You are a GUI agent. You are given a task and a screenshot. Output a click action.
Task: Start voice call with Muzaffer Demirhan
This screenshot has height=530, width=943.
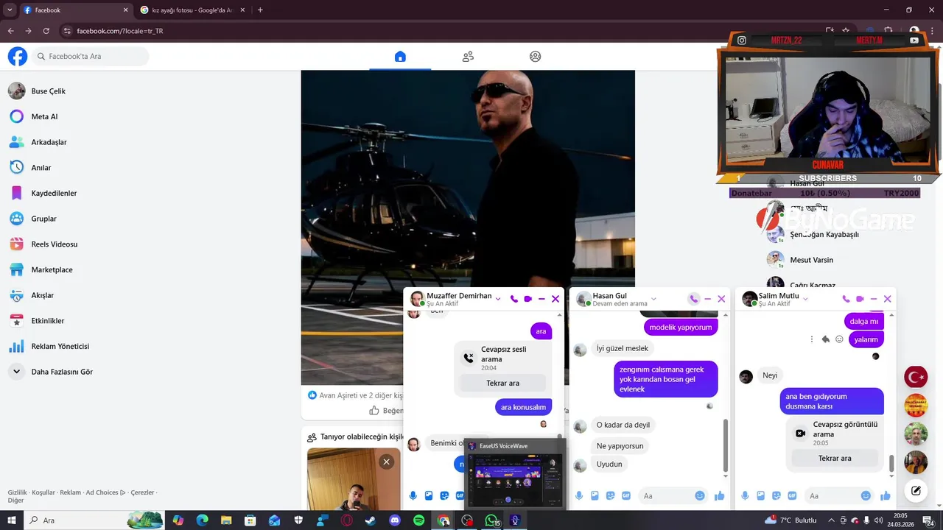[514, 299]
